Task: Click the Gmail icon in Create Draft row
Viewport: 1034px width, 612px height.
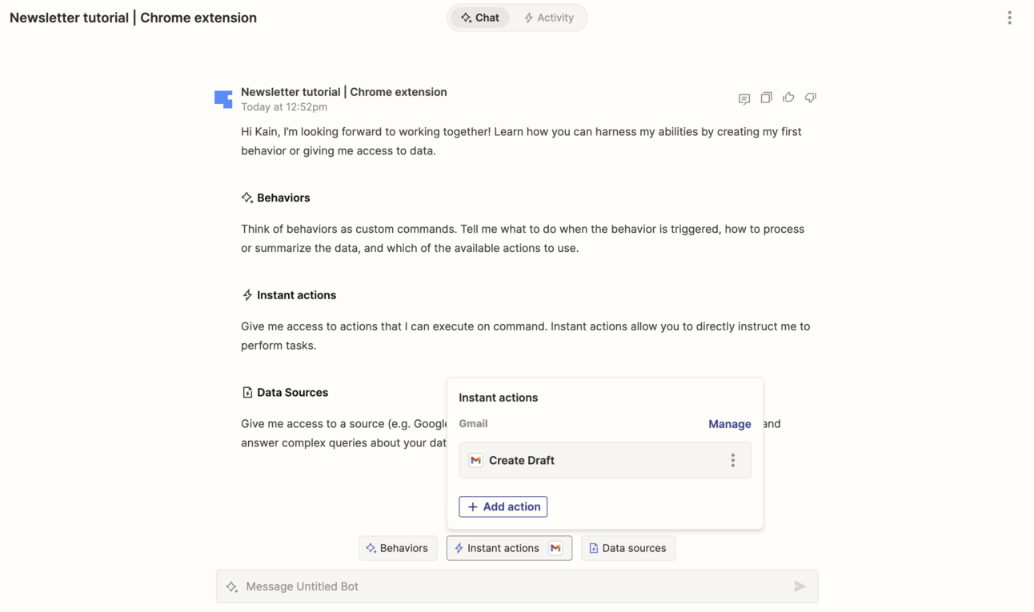Action: click(x=475, y=460)
